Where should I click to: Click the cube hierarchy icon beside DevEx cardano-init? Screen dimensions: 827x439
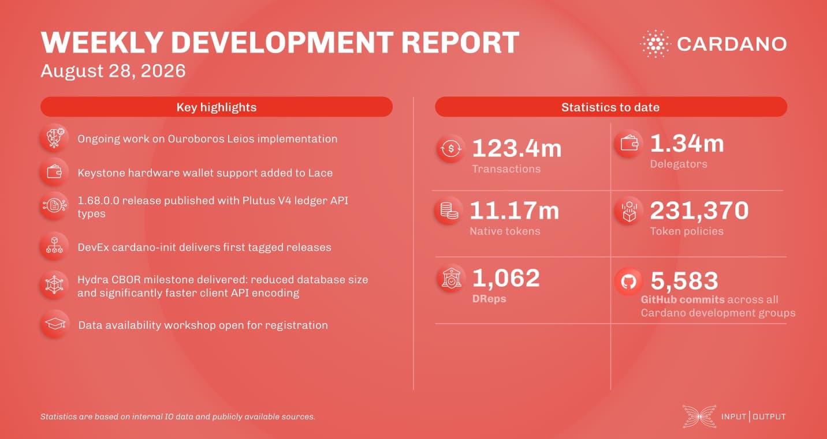click(55, 247)
